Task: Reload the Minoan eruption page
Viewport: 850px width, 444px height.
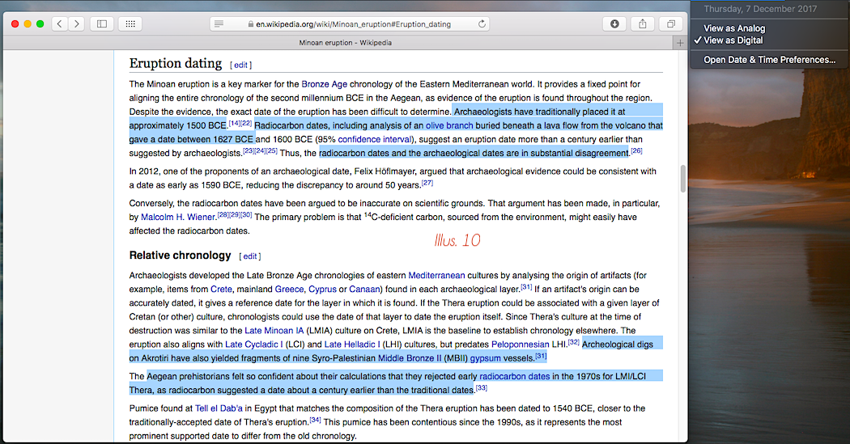Action: (482, 23)
